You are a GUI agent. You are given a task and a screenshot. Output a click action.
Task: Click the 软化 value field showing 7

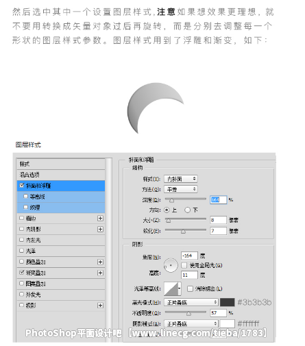(219, 231)
